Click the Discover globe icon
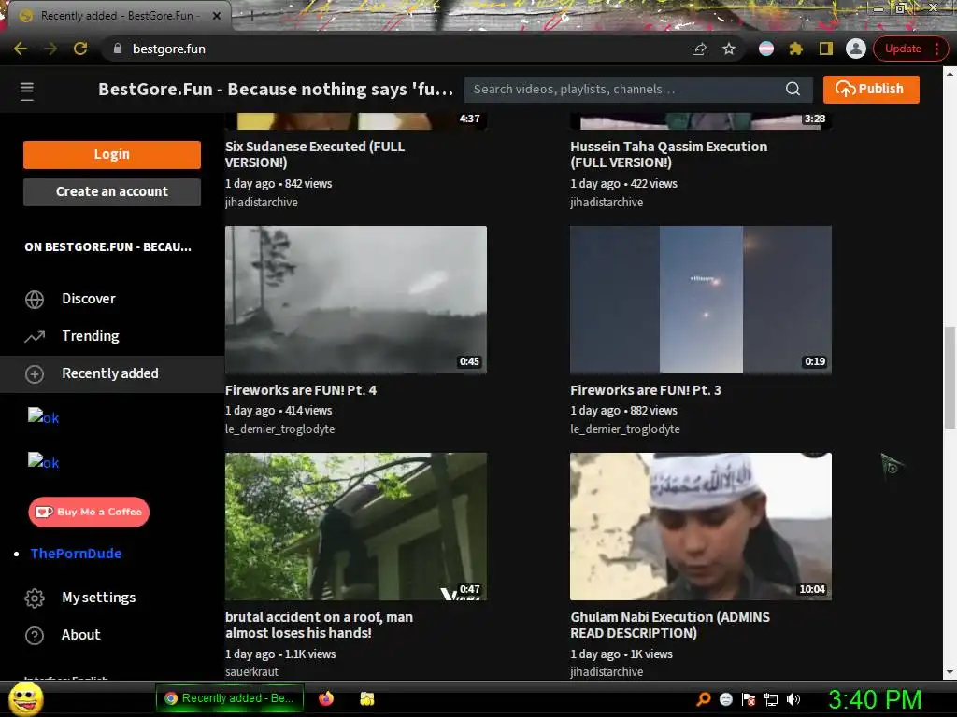This screenshot has height=717, width=957. (35, 300)
